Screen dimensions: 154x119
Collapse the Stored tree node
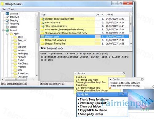point(3,30)
